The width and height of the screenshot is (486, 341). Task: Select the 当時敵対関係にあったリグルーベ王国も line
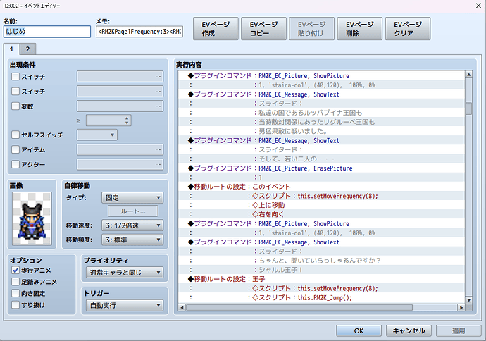click(x=321, y=122)
